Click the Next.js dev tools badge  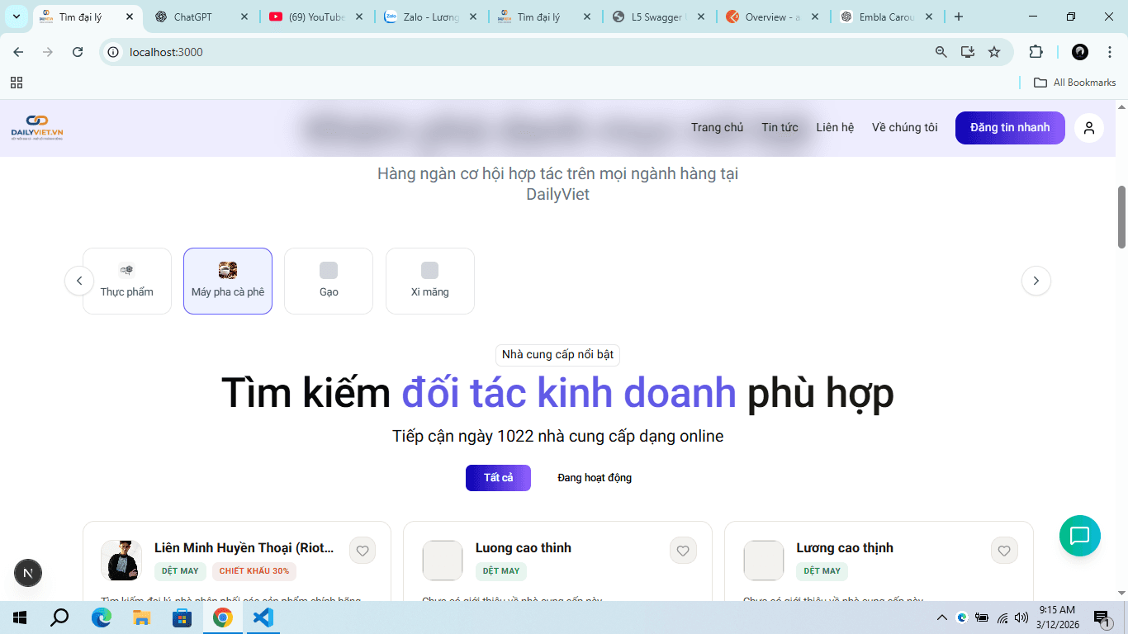[x=28, y=573]
